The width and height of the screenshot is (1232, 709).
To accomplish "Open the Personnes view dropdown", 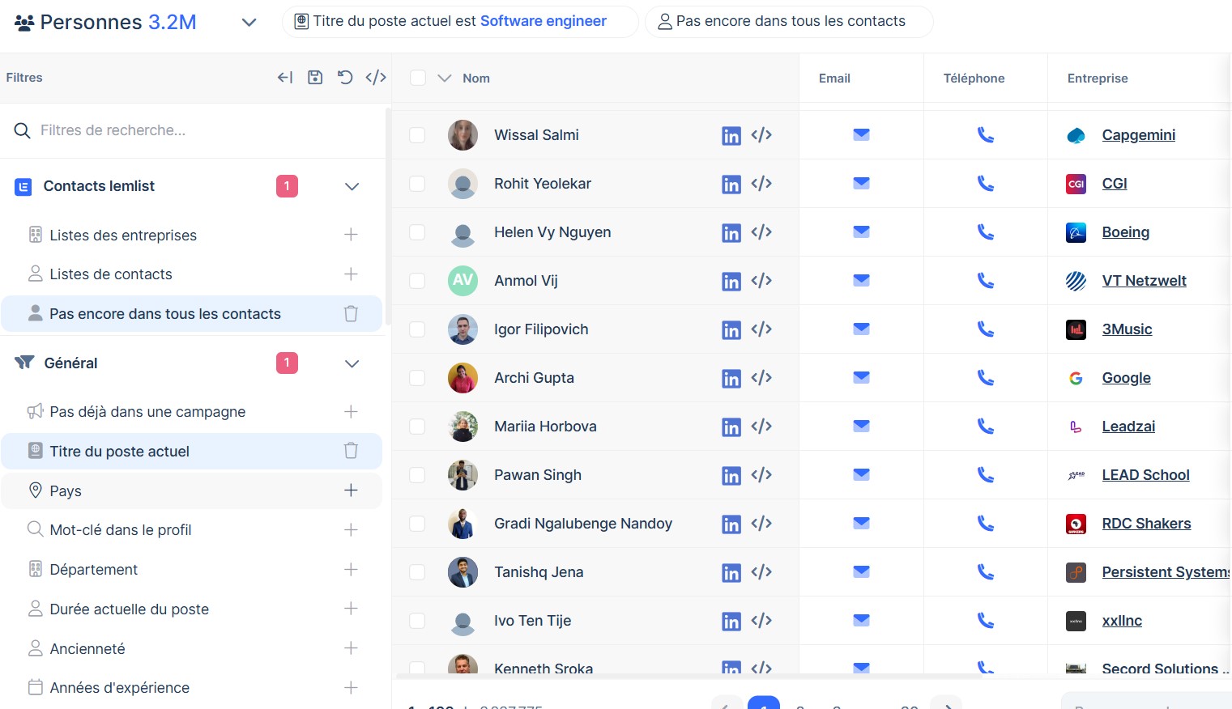I will click(x=249, y=23).
